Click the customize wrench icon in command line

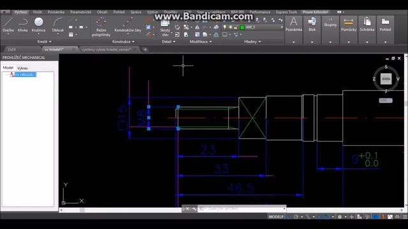[194, 209]
